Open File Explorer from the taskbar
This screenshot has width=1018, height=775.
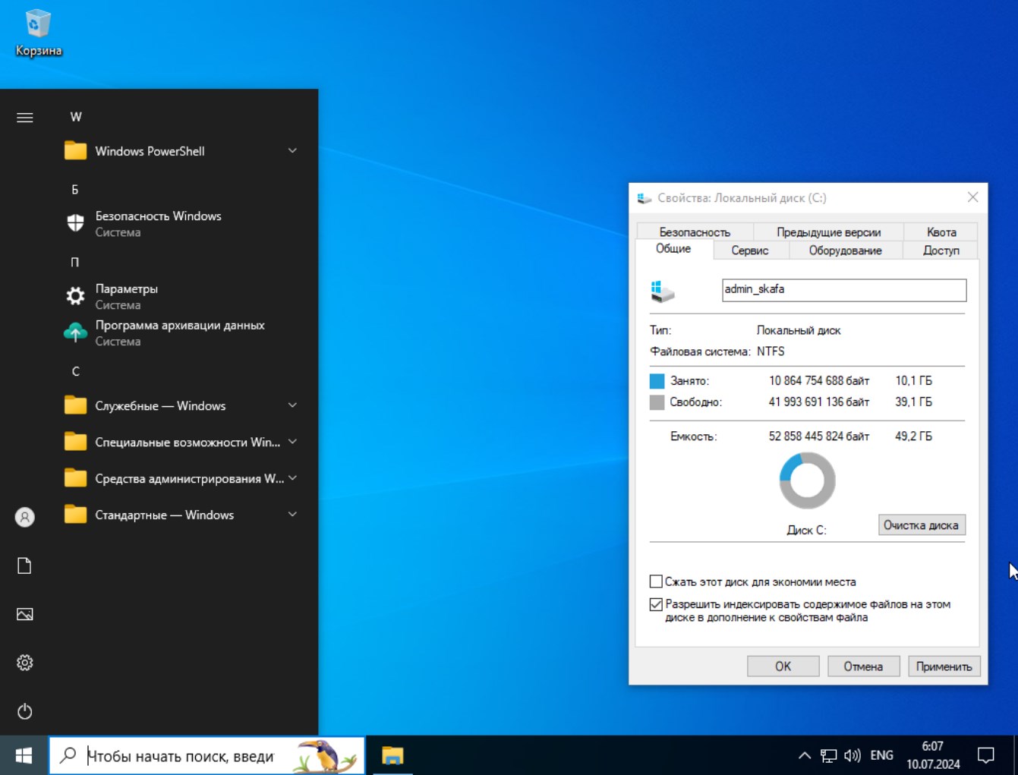392,755
